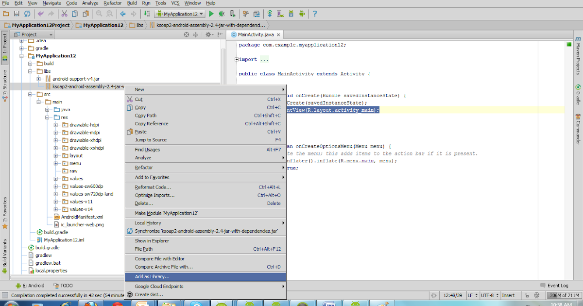Open the Refactor menu in menu bar

(x=112, y=3)
